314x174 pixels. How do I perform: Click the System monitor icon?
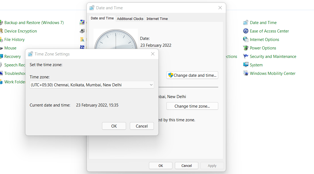pyautogui.click(x=246, y=65)
